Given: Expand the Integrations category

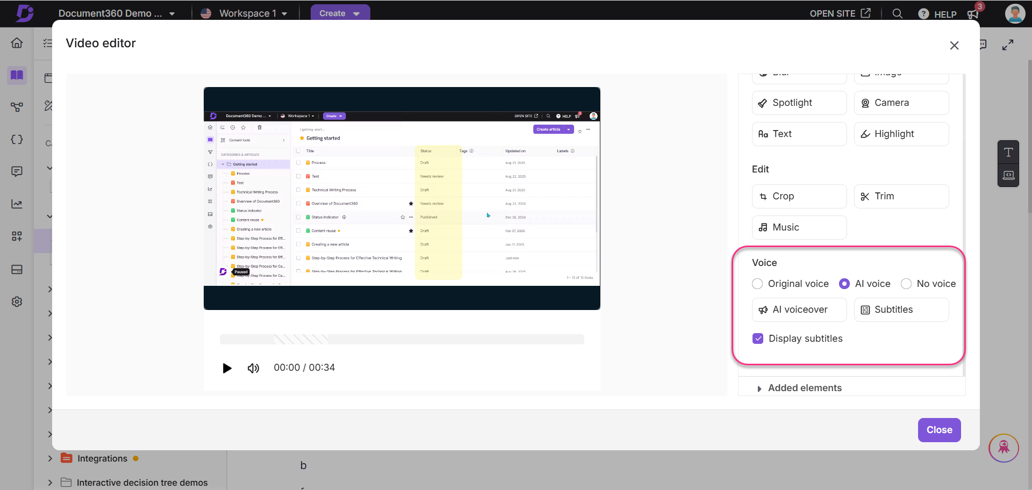Looking at the screenshot, I should tap(50, 458).
